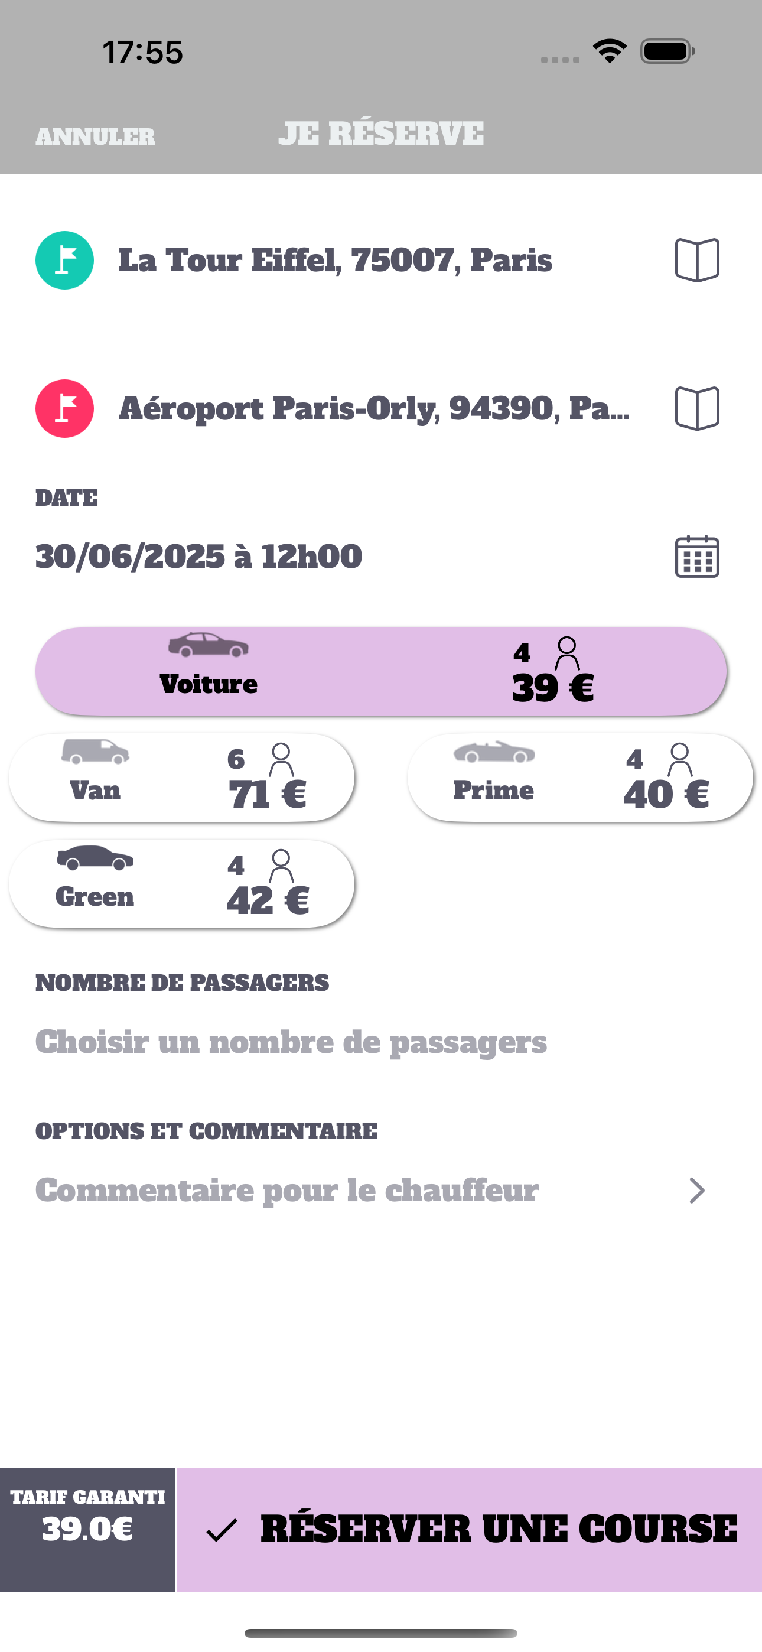The height and width of the screenshot is (1652, 762).
Task: Select the Prime option at 40 €
Action: click(x=580, y=778)
